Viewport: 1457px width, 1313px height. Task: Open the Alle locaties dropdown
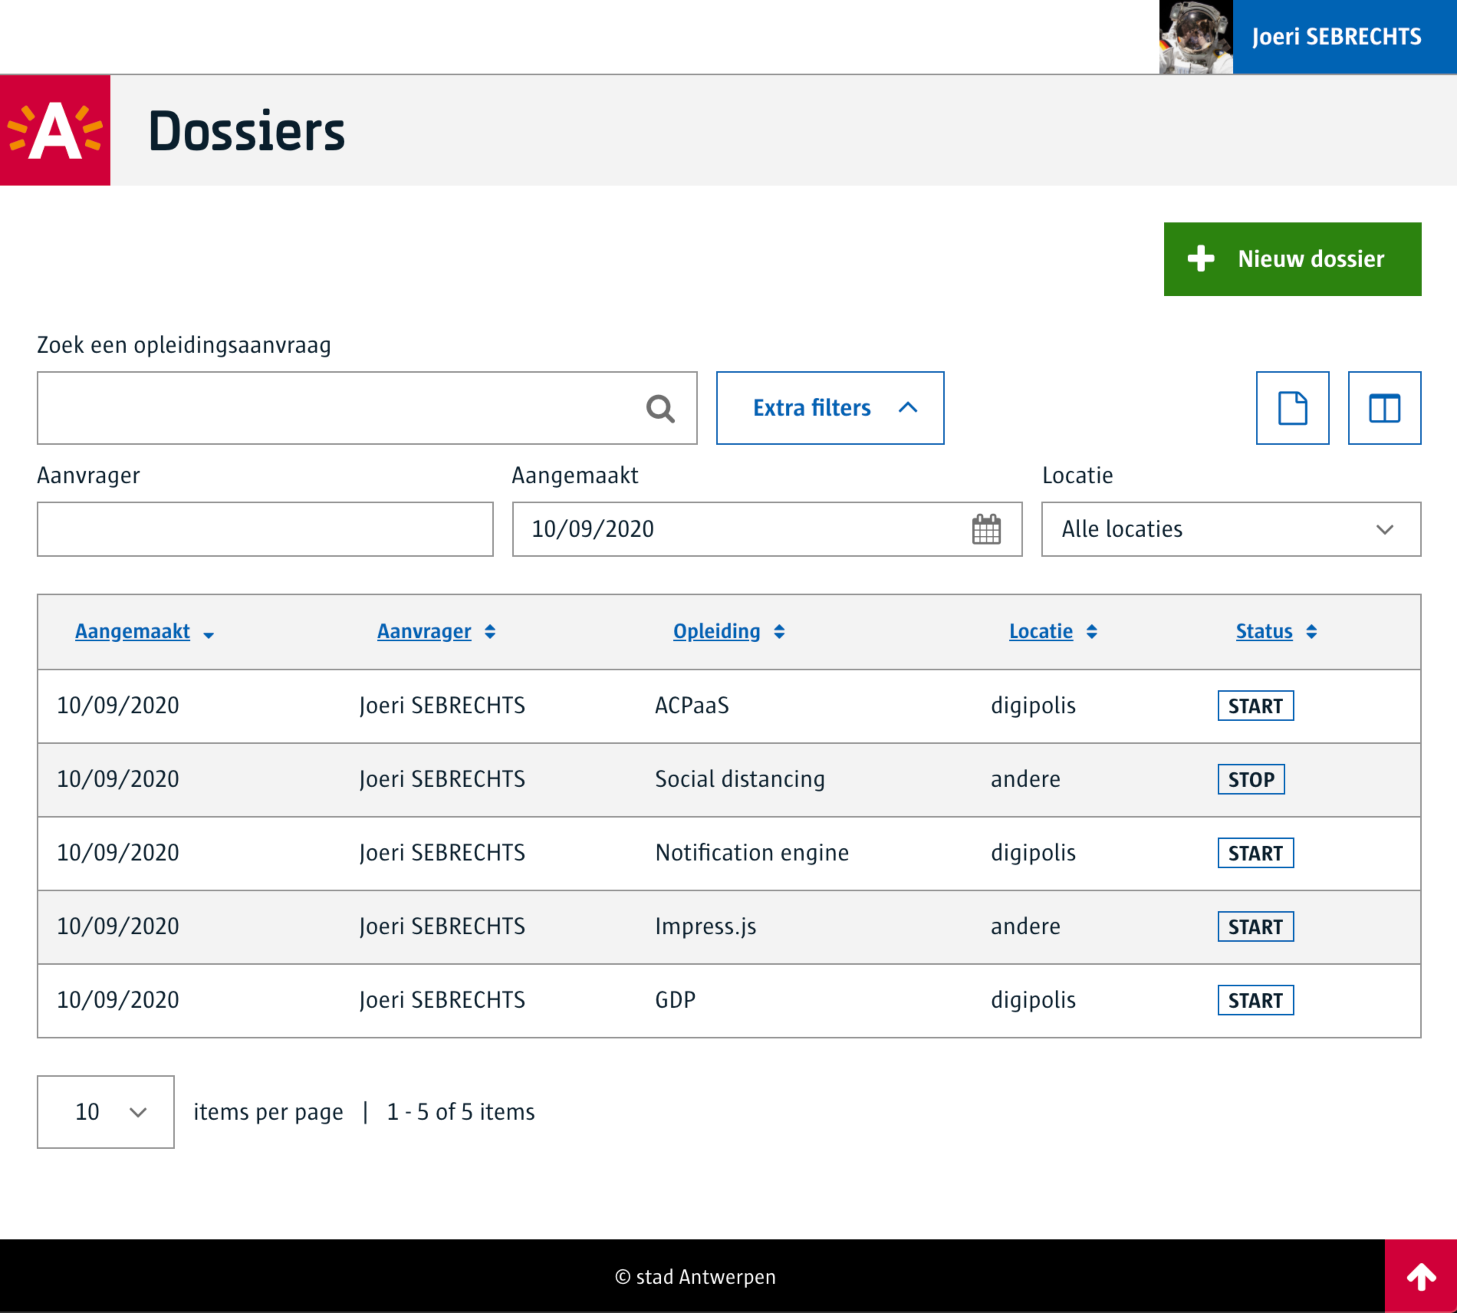click(1230, 529)
